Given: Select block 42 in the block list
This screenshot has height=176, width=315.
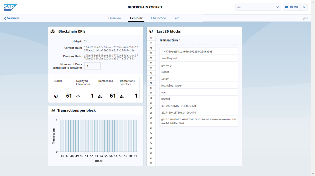Looking at the screenshot, I should (x=151, y=133).
